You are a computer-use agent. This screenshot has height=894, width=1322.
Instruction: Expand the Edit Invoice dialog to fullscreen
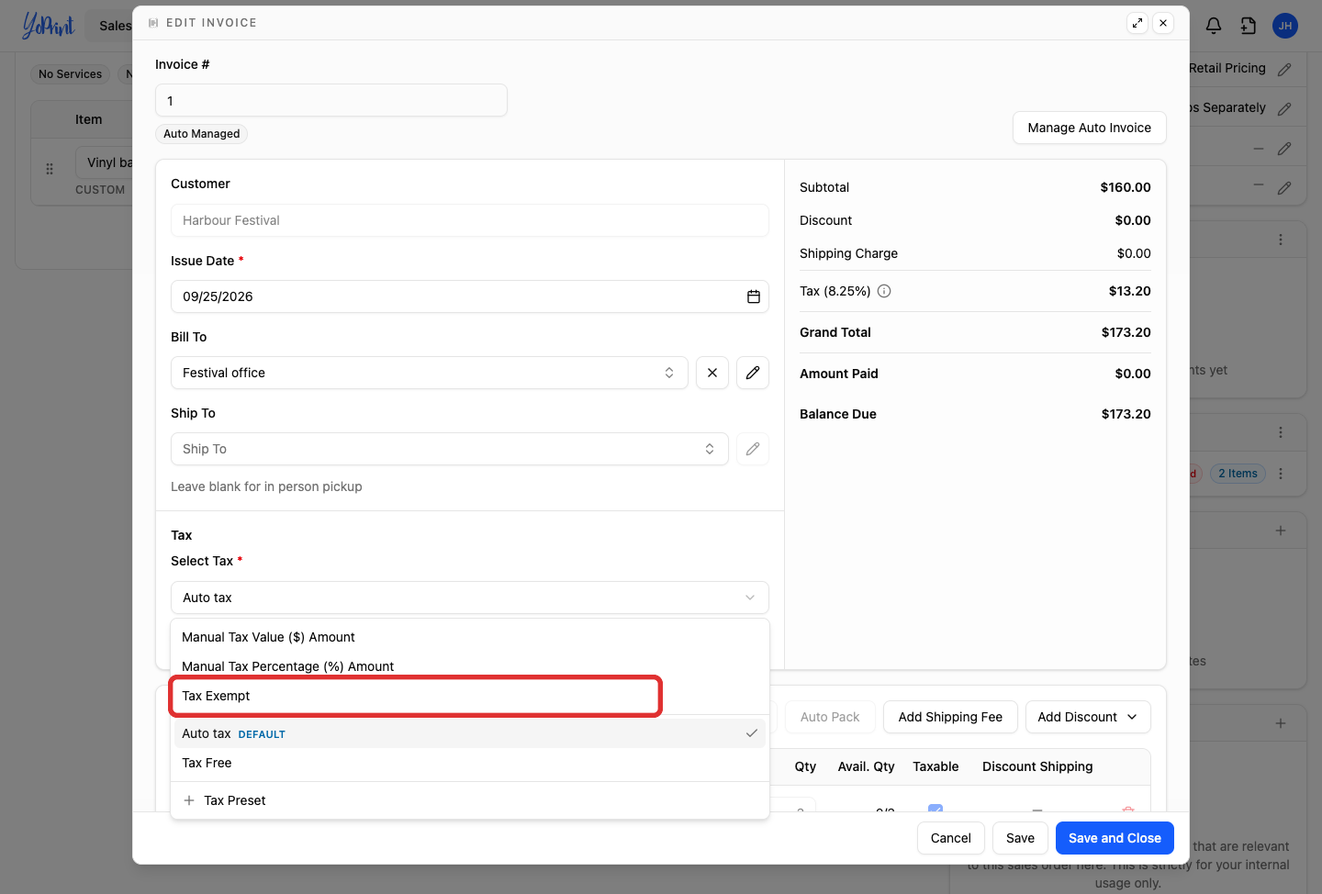click(1137, 23)
